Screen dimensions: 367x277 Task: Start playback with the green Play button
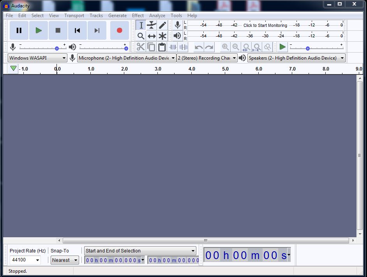click(39, 30)
